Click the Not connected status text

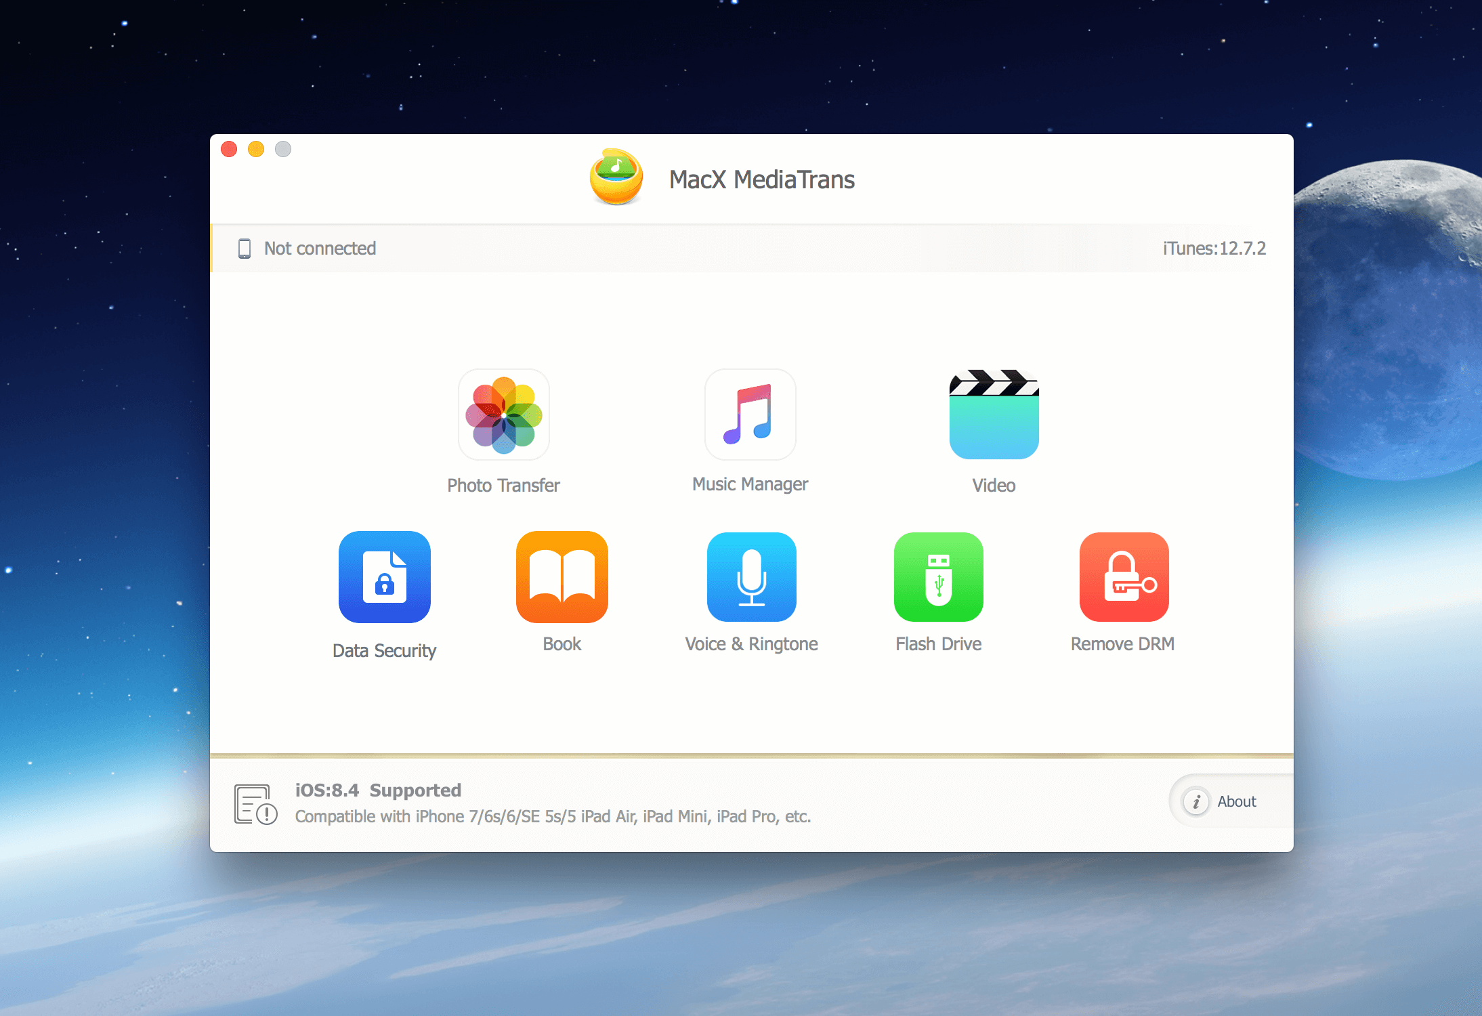click(320, 249)
